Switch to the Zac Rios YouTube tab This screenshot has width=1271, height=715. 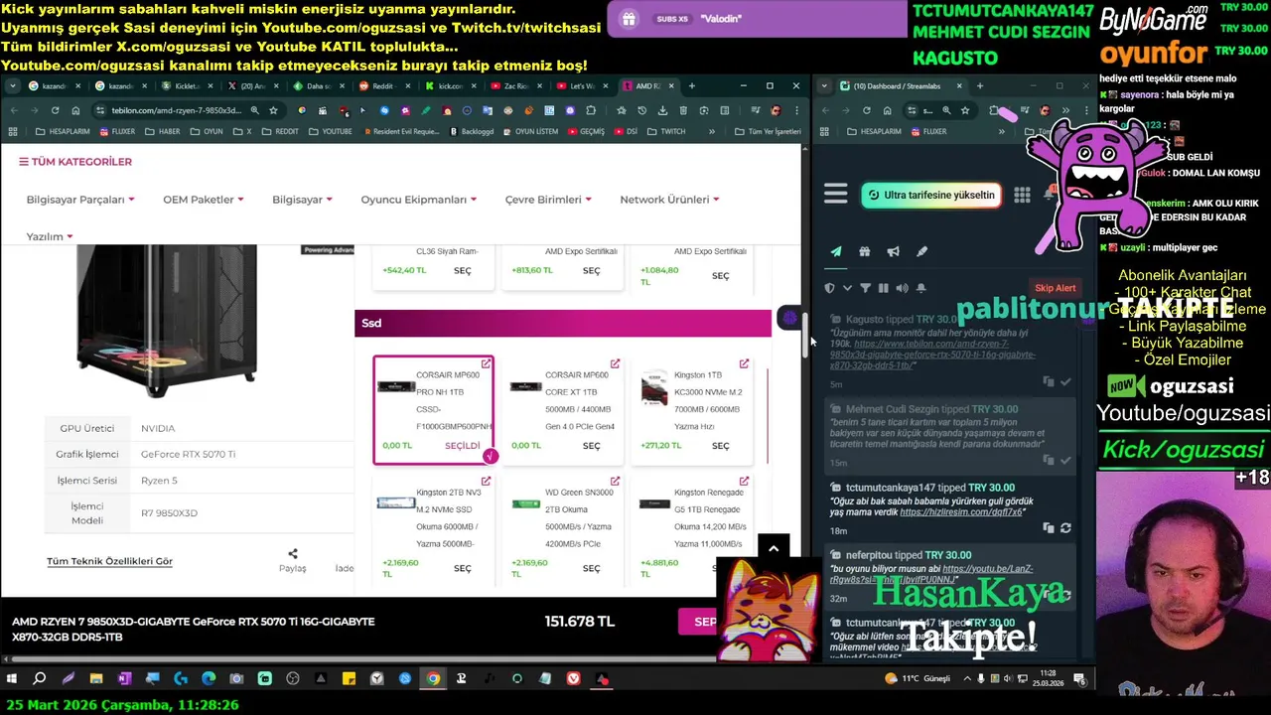[515, 86]
